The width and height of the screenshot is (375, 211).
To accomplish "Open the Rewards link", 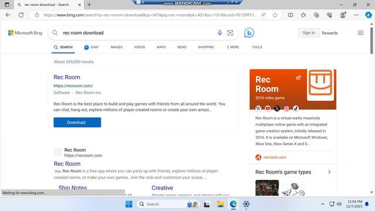I will (329, 33).
